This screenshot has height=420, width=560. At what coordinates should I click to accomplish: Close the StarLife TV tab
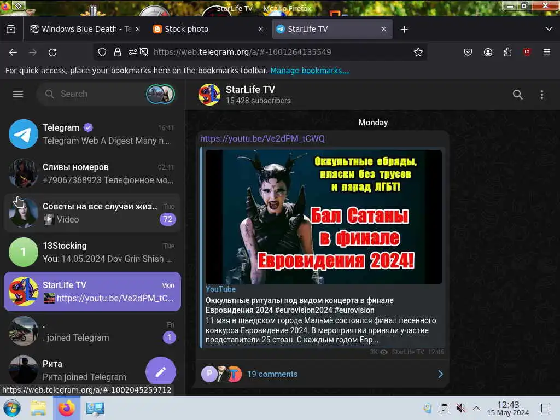coord(384,29)
